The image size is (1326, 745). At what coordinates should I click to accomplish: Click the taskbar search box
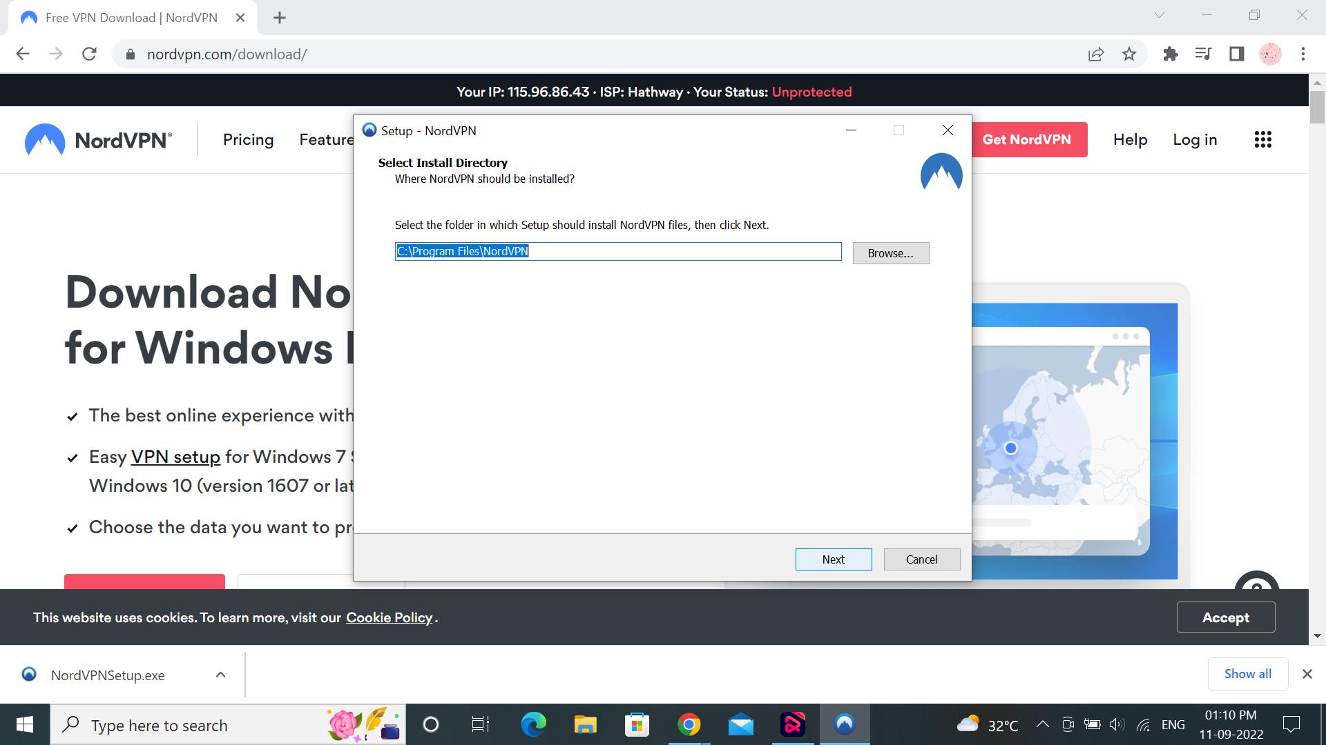click(x=228, y=725)
